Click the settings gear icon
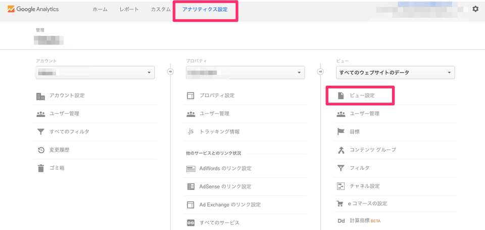Viewport: 485px width, 230px height. (x=475, y=9)
